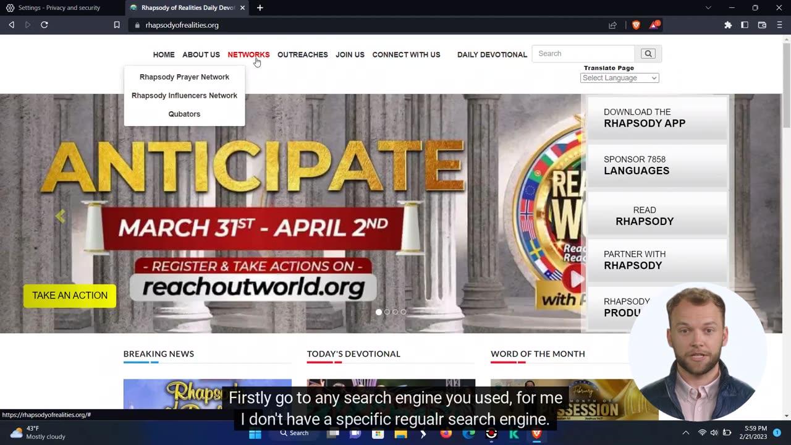The width and height of the screenshot is (791, 445).
Task: Launch Firefox from the taskbar
Action: point(446,433)
